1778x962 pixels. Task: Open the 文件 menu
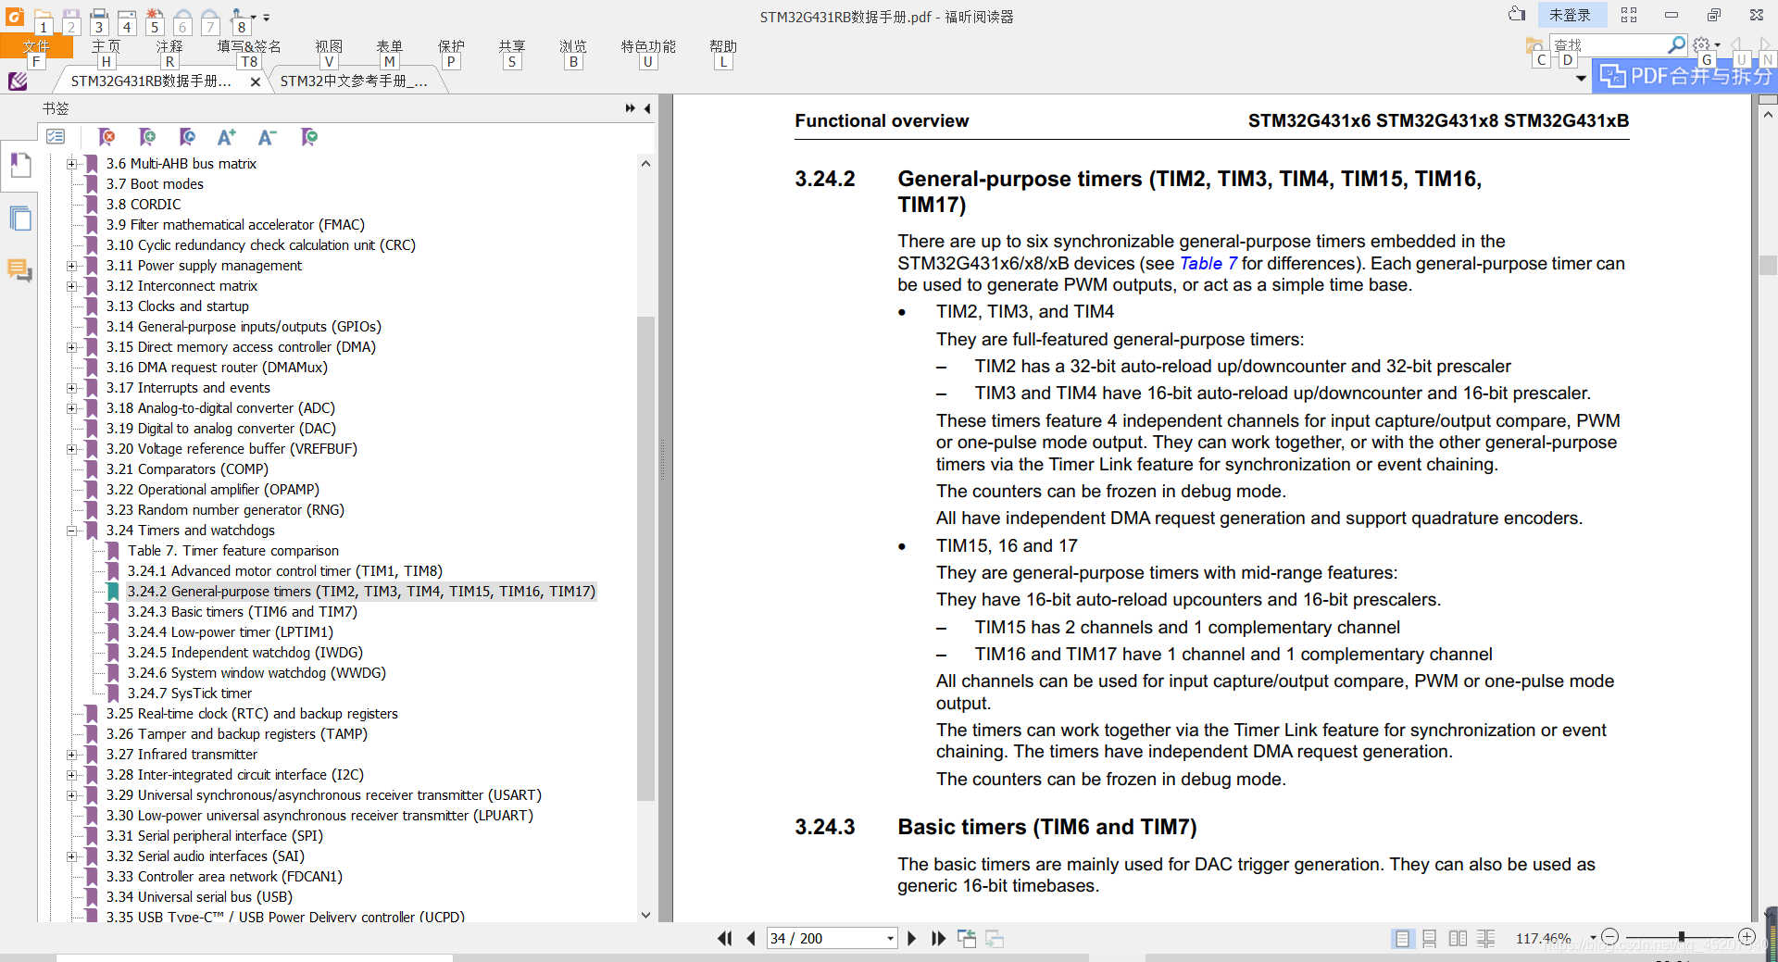(36, 46)
